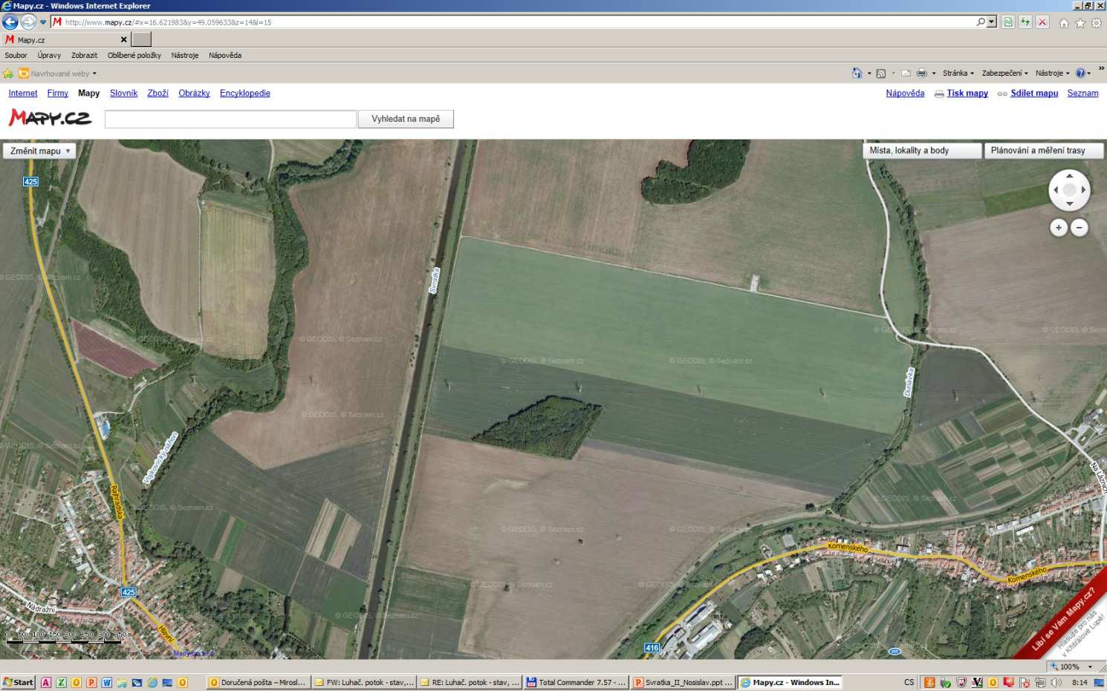Click the Vyhledat na mapě button
The height and width of the screenshot is (691, 1107).
(406, 119)
